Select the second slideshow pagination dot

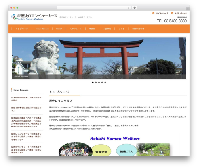point(96,82)
